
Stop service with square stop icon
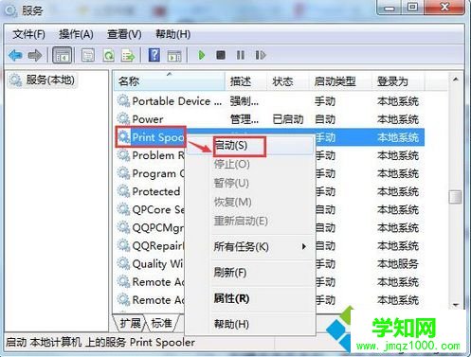tap(221, 56)
